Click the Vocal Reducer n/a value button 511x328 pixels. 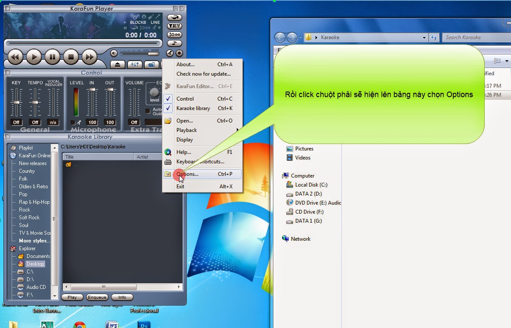53,123
